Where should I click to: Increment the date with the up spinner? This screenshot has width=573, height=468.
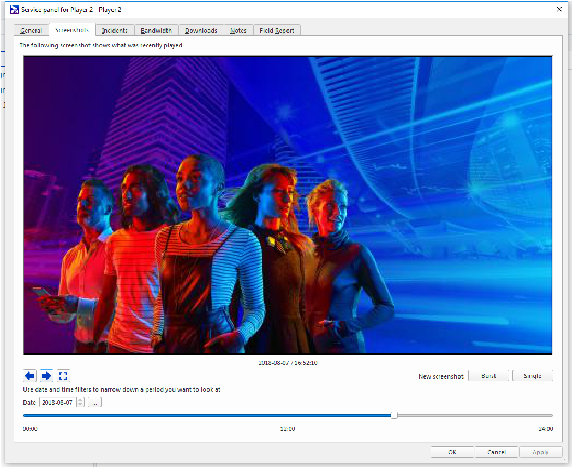[x=81, y=400]
